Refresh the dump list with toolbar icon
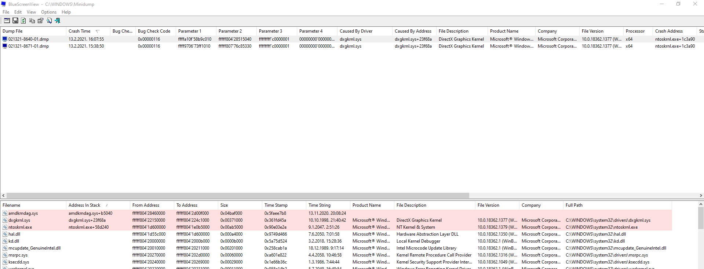Image resolution: width=704 pixels, height=269 pixels. (x=23, y=21)
